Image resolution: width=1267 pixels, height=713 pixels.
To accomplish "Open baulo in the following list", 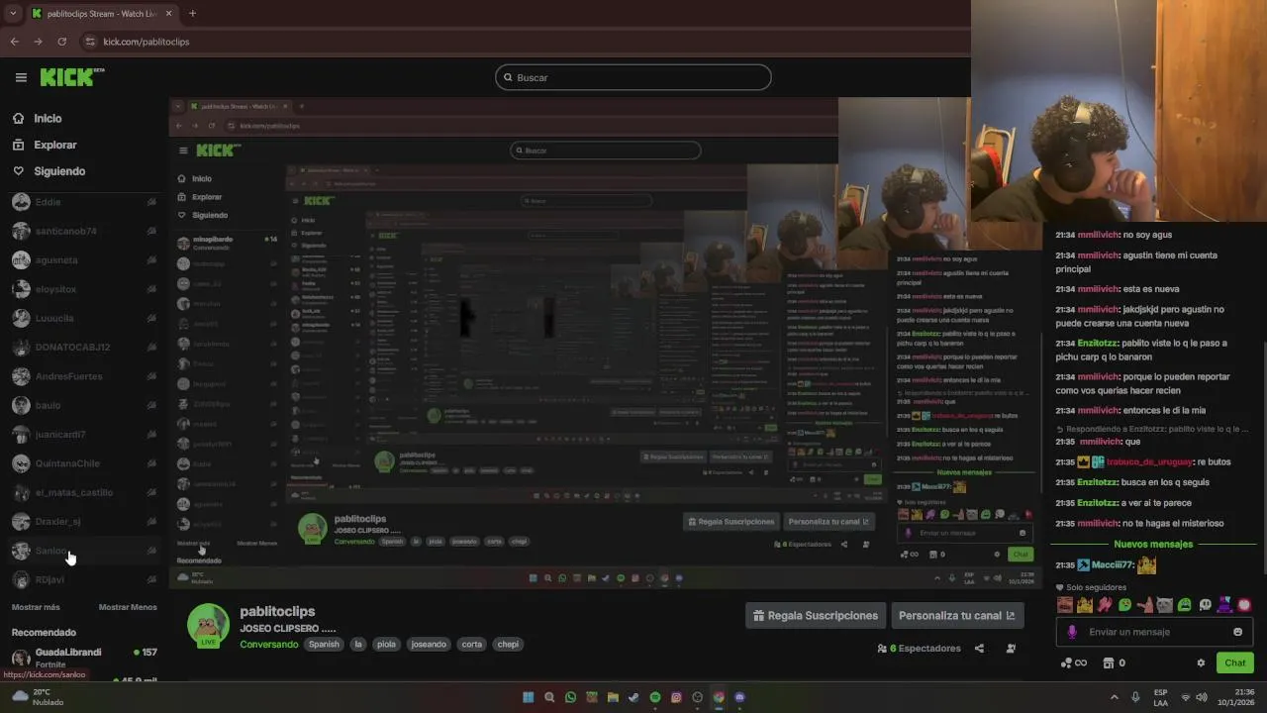I will point(84,405).
